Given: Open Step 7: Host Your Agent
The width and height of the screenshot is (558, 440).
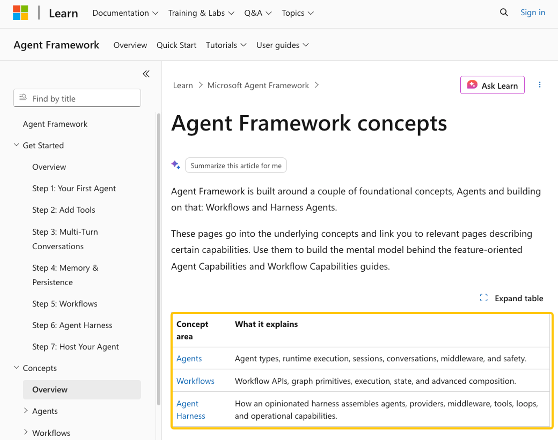Looking at the screenshot, I should click(75, 347).
